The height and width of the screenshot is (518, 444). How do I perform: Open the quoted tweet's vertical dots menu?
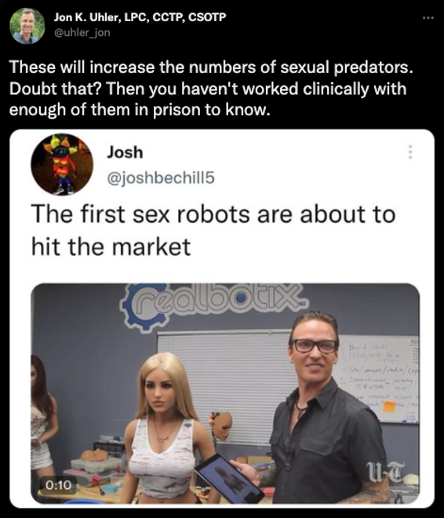tap(409, 151)
